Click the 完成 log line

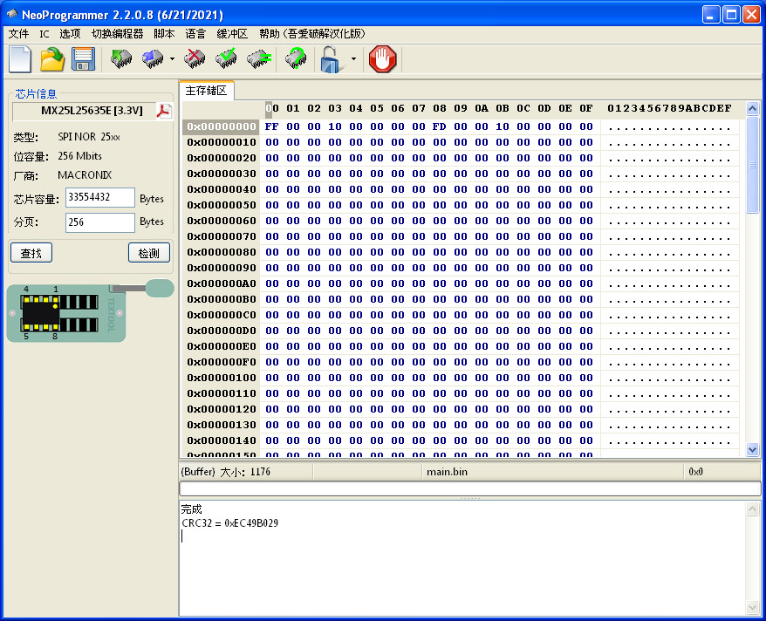[192, 509]
